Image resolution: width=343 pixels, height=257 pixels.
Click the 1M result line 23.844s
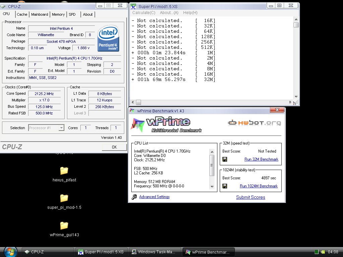point(173,53)
